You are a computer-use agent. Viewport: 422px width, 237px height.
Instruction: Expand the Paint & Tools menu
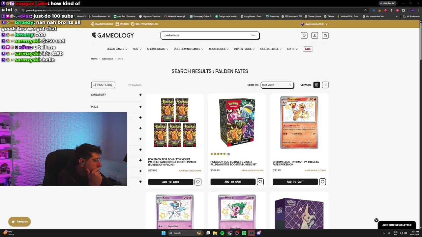pyautogui.click(x=244, y=49)
